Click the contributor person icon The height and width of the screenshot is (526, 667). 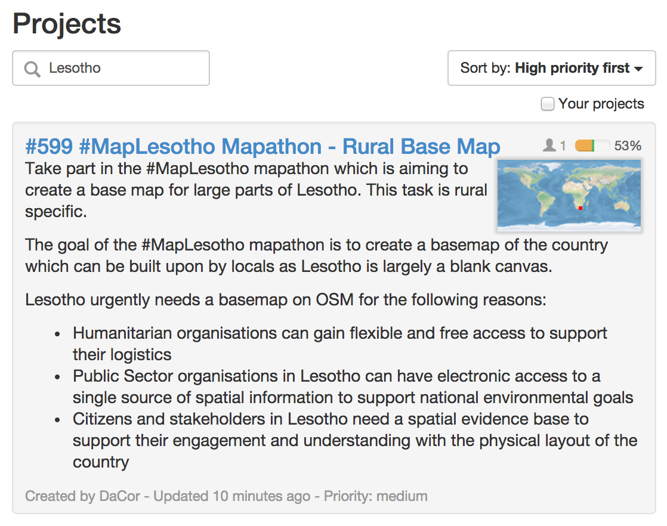click(x=549, y=146)
